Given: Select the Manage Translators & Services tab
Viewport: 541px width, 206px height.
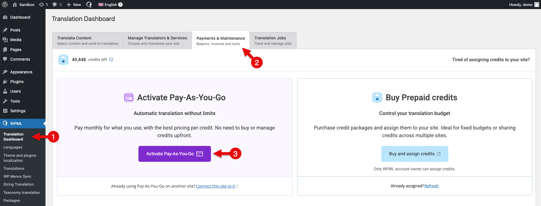Looking at the screenshot, I should click(x=157, y=41).
